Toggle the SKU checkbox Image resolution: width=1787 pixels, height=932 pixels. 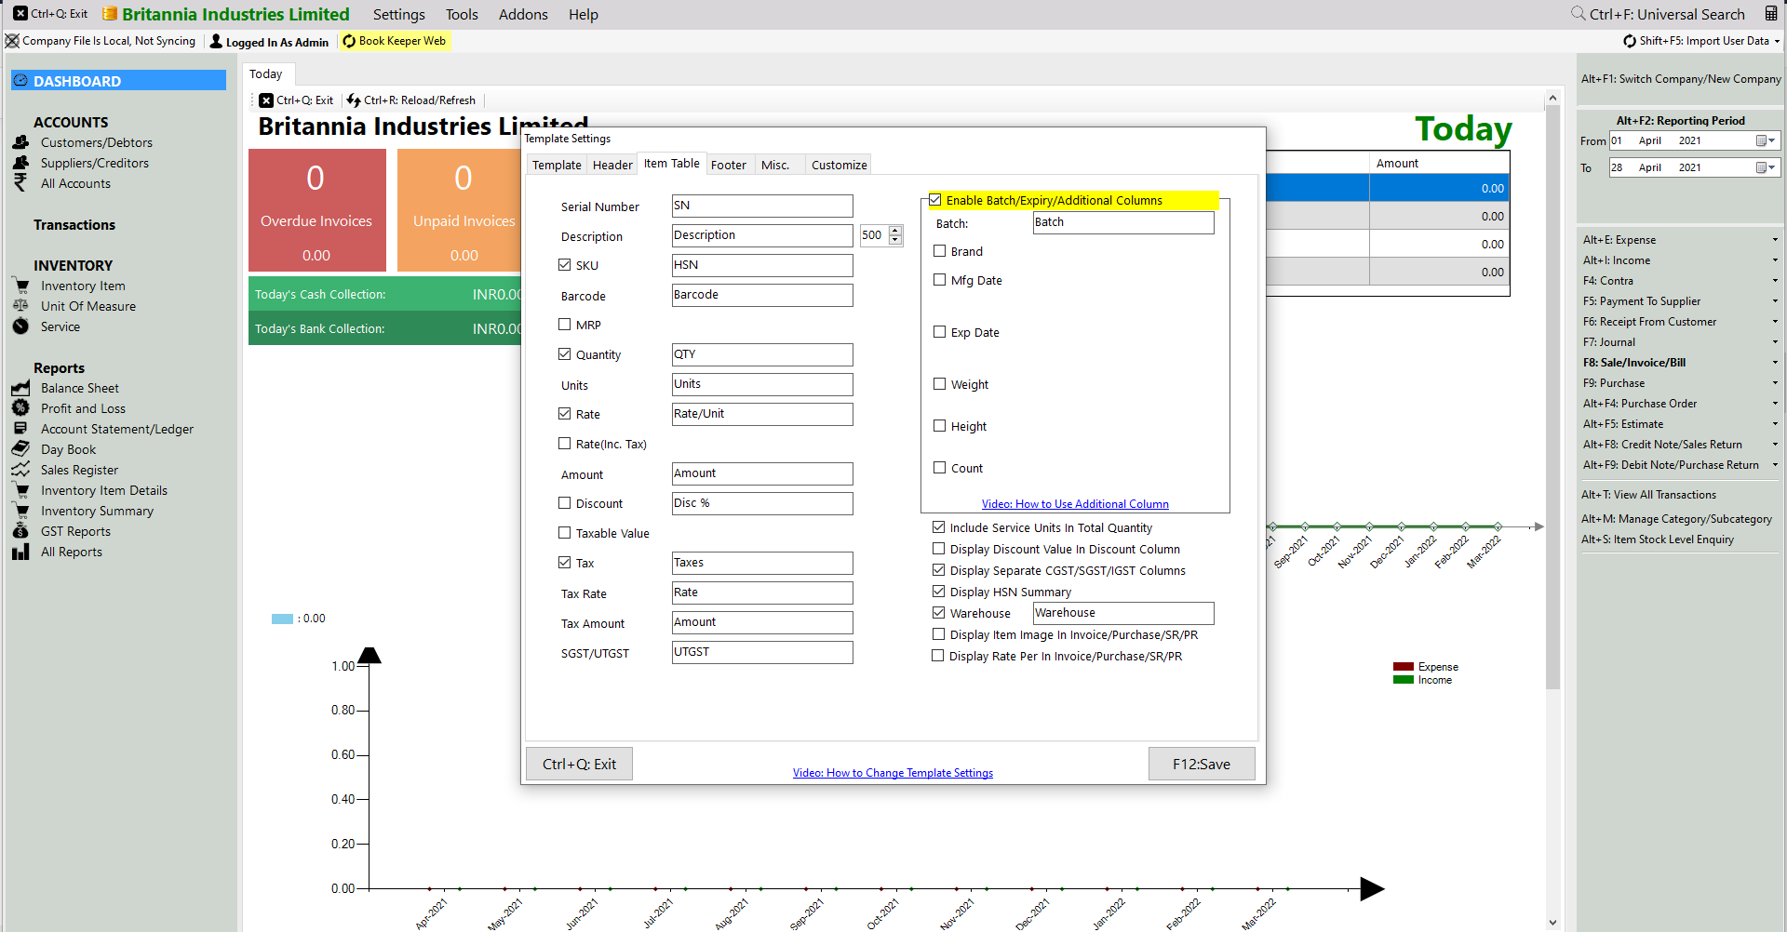565,265
